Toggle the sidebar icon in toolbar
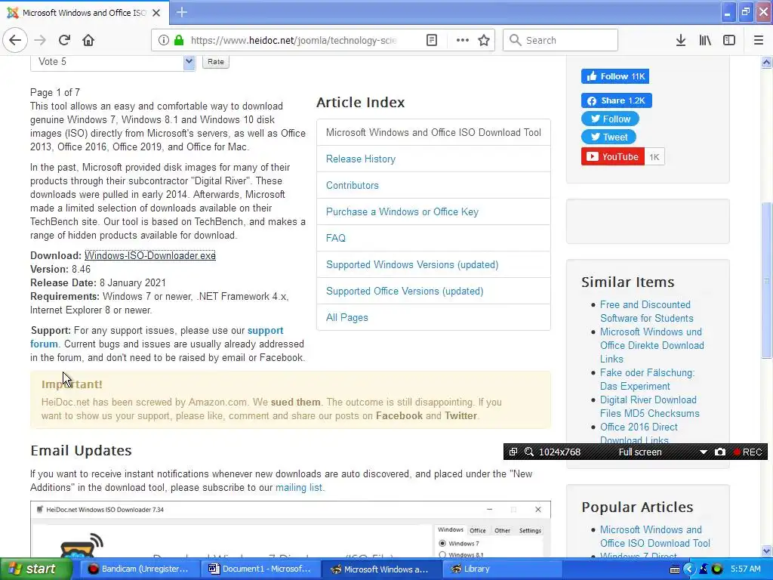The height and width of the screenshot is (580, 773). tap(729, 40)
